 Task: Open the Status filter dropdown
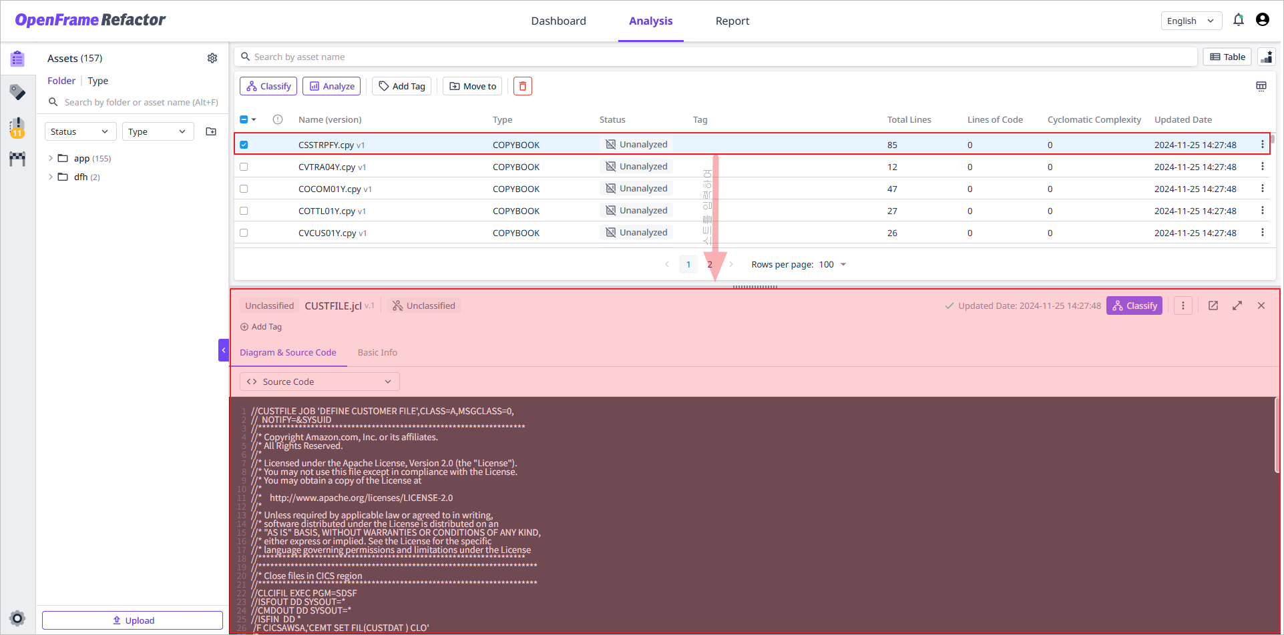(x=80, y=131)
